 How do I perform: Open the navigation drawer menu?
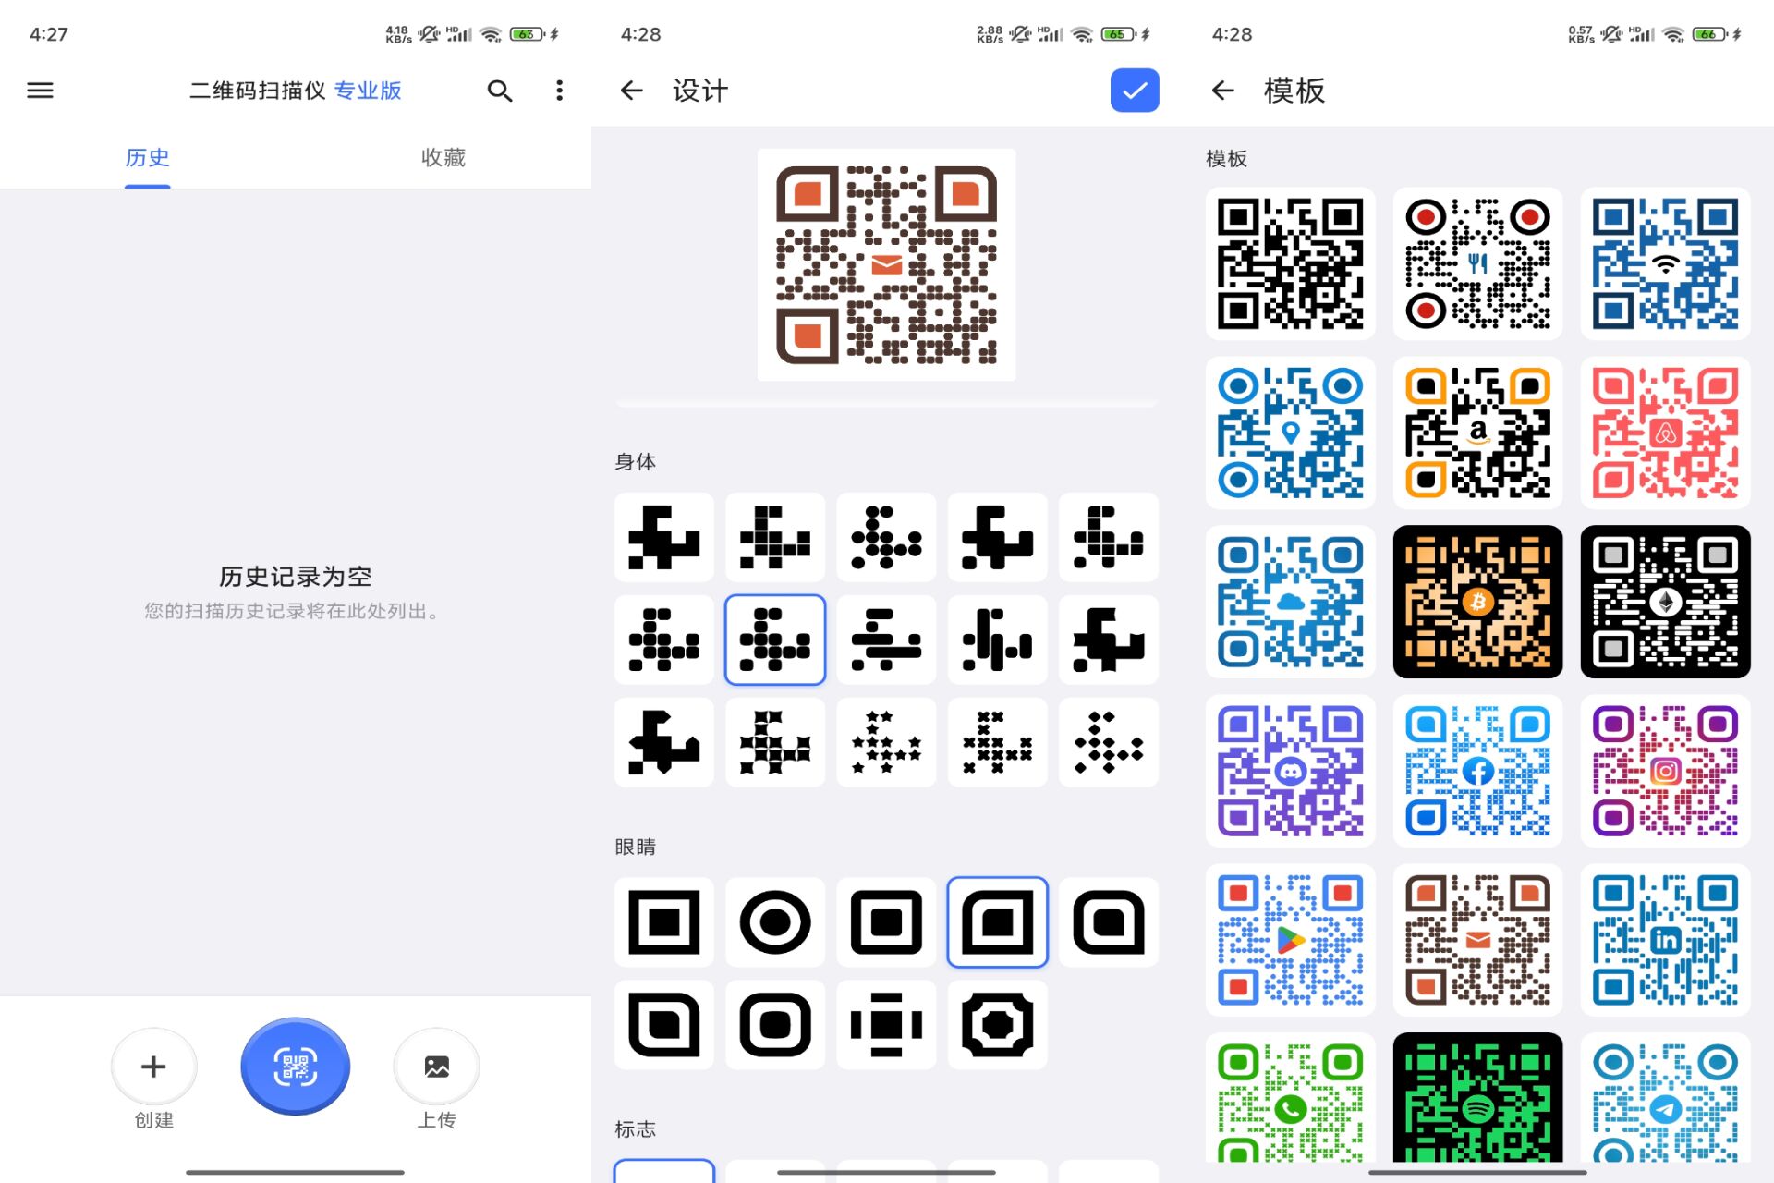[40, 90]
